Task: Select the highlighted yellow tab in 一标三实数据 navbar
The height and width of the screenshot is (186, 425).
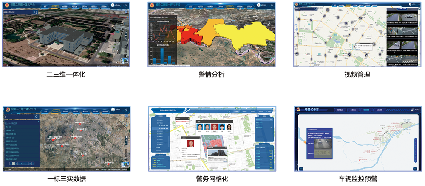Action: coord(56,111)
